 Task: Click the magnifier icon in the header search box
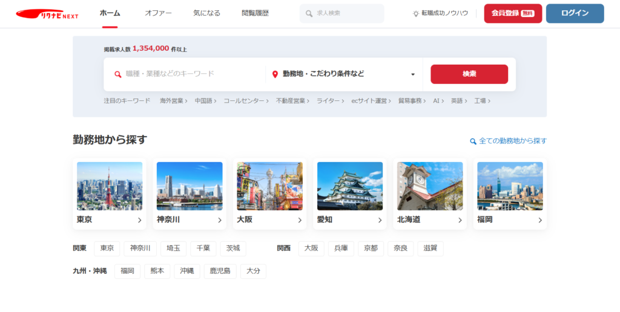309,13
